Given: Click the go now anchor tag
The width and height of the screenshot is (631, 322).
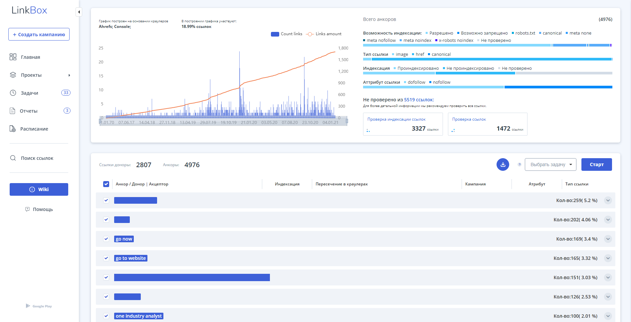Looking at the screenshot, I should click(124, 239).
